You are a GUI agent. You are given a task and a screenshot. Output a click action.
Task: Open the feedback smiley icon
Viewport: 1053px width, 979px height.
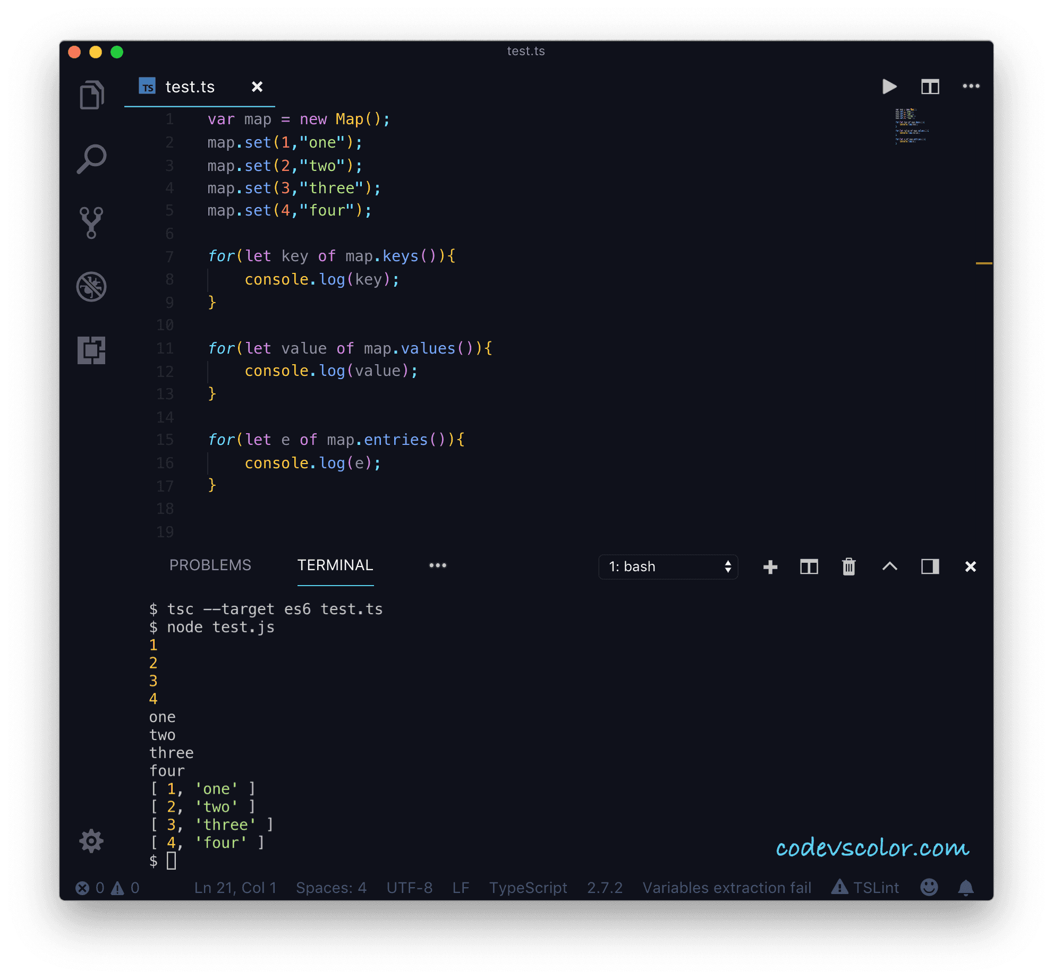coord(929,887)
